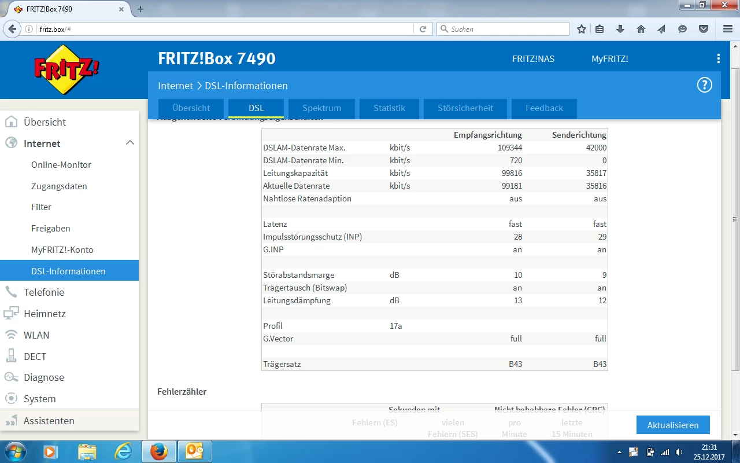Click the FRITZ! logo
This screenshot has height=463, width=740.
(67, 70)
